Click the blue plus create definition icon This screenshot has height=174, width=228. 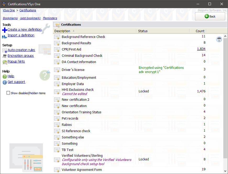click(x=5, y=30)
